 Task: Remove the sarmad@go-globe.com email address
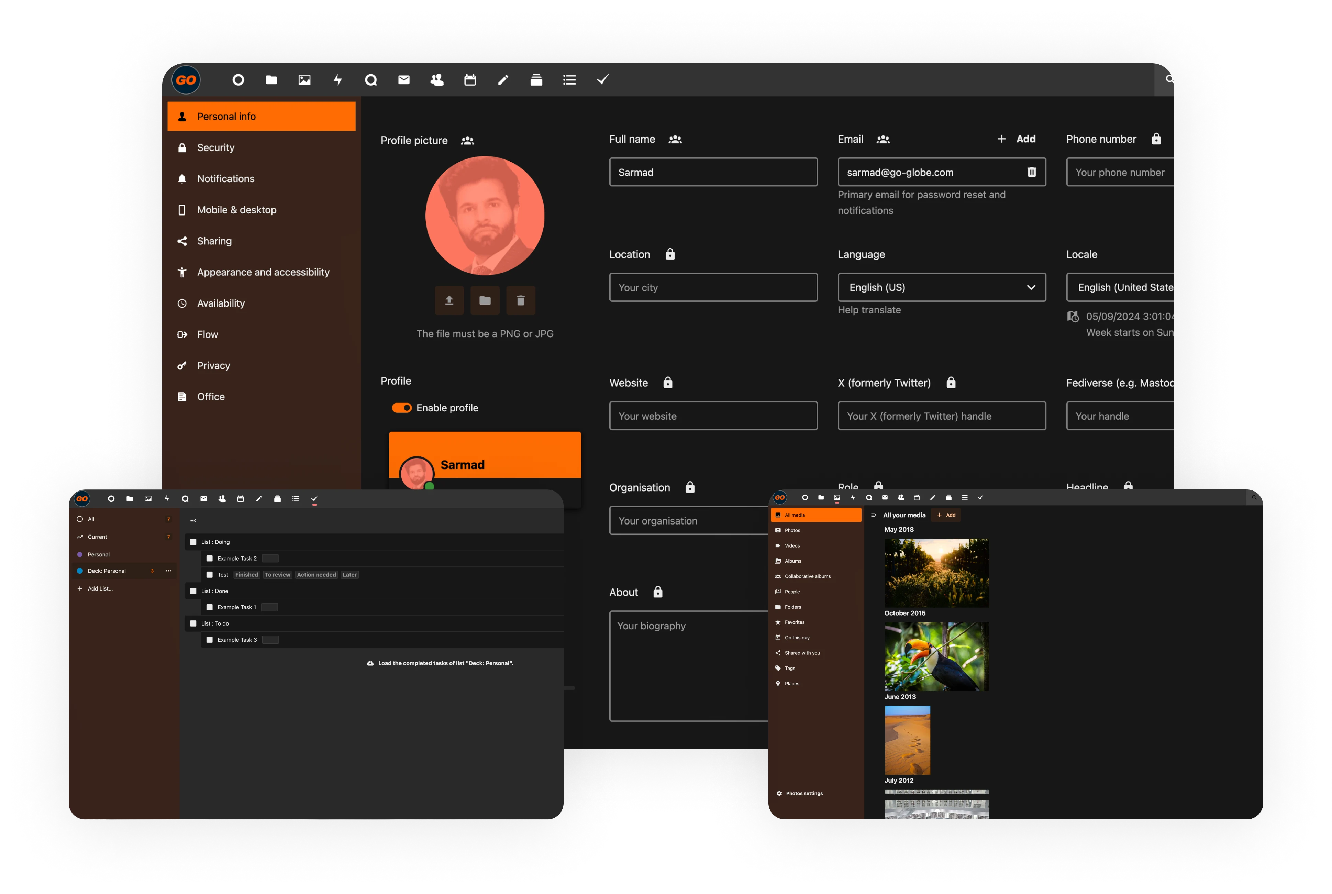click(1031, 172)
